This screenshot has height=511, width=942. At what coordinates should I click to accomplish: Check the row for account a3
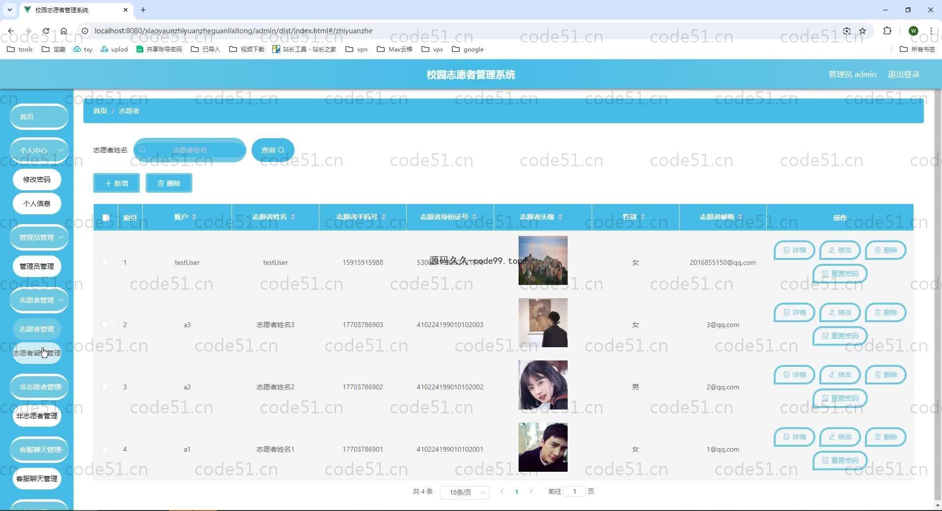click(105, 325)
